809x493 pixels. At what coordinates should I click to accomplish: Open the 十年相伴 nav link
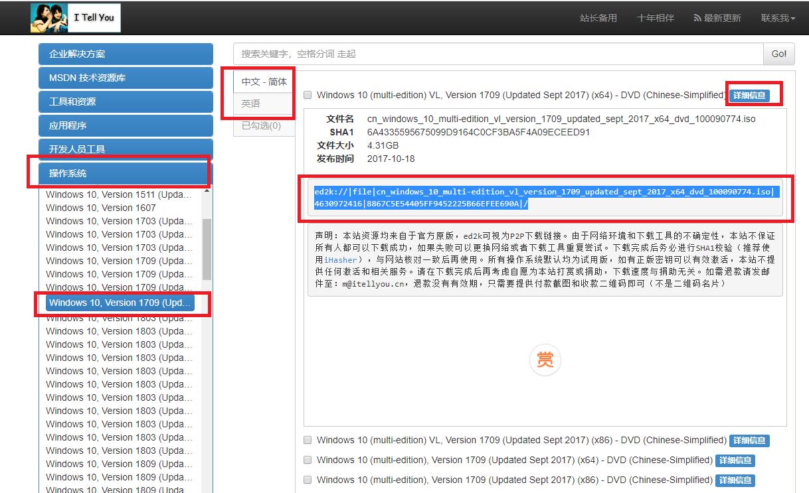tap(656, 18)
